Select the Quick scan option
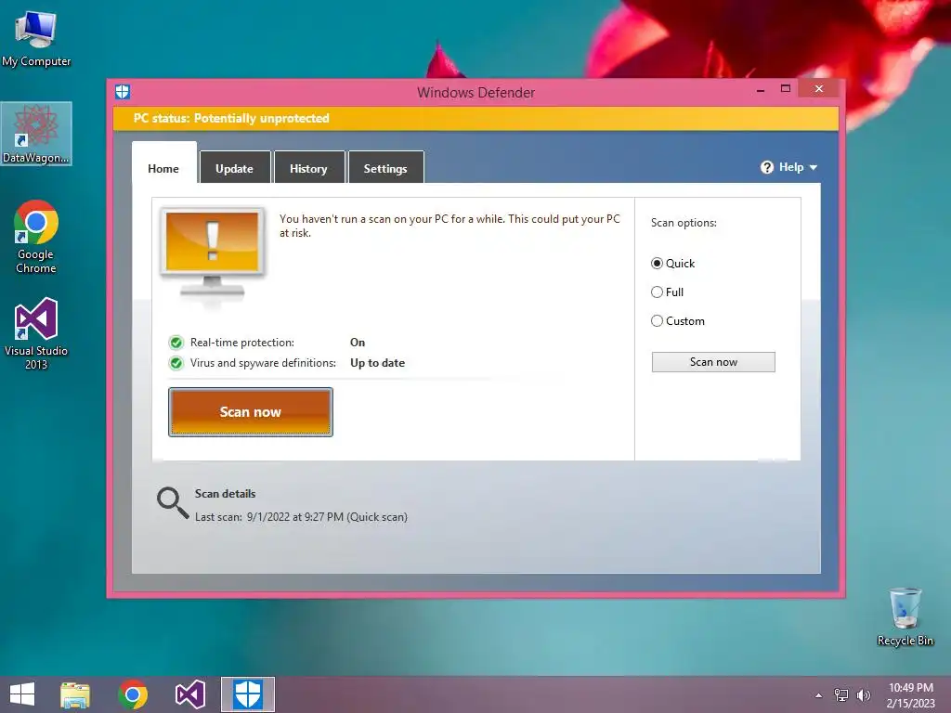951x713 pixels. click(672, 264)
